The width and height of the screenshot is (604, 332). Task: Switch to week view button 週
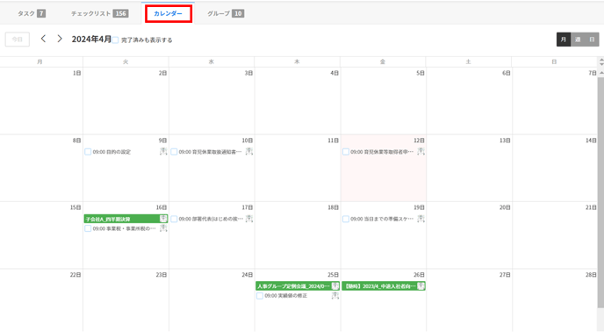click(x=578, y=40)
